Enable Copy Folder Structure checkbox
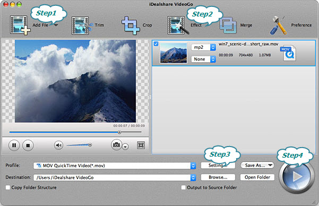319x206 pixels. pos(8,187)
